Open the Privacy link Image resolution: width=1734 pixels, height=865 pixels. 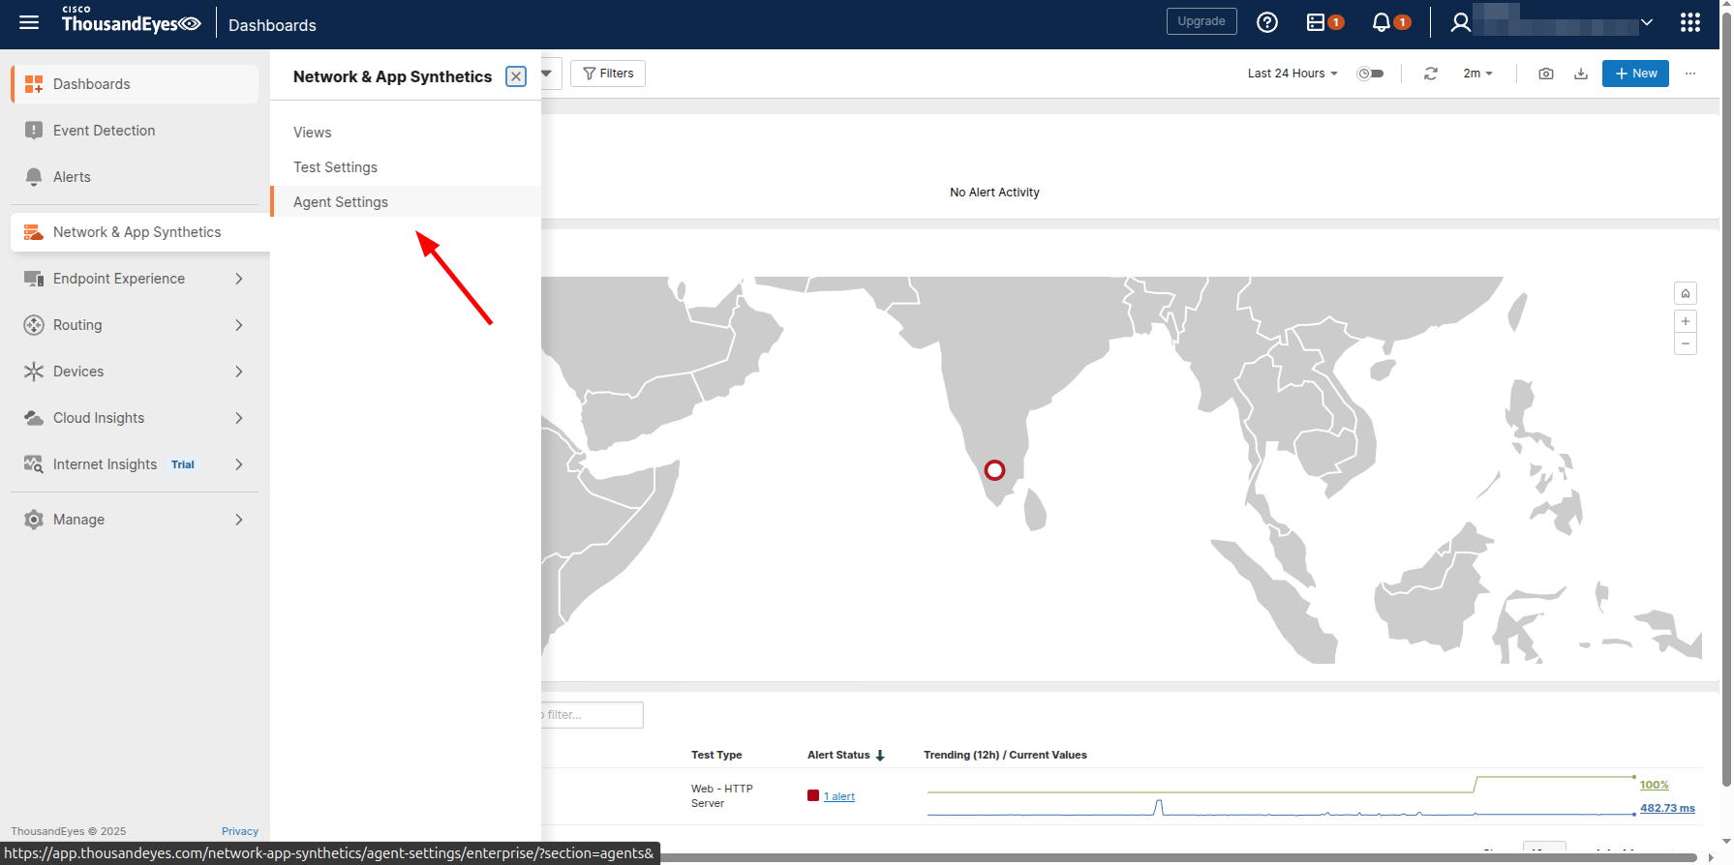(x=240, y=831)
